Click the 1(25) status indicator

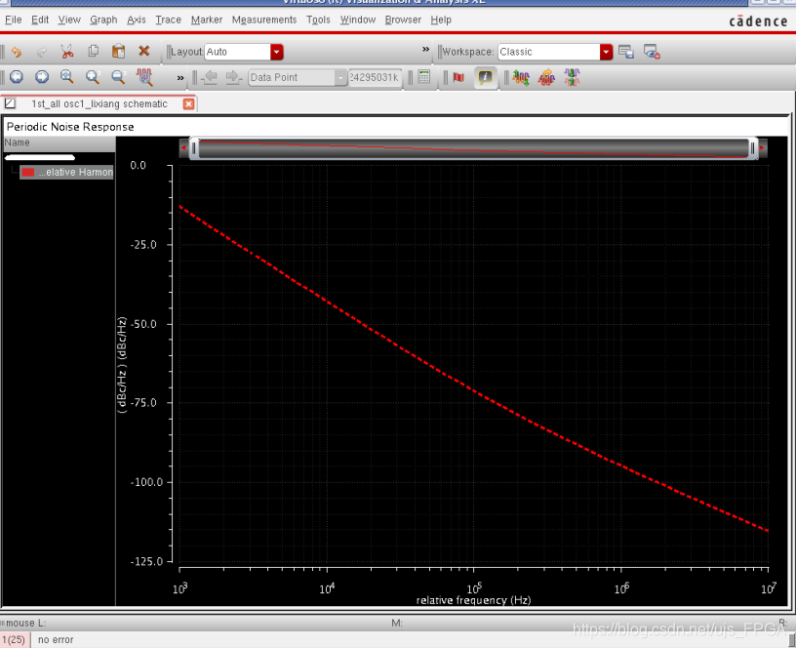[x=16, y=640]
